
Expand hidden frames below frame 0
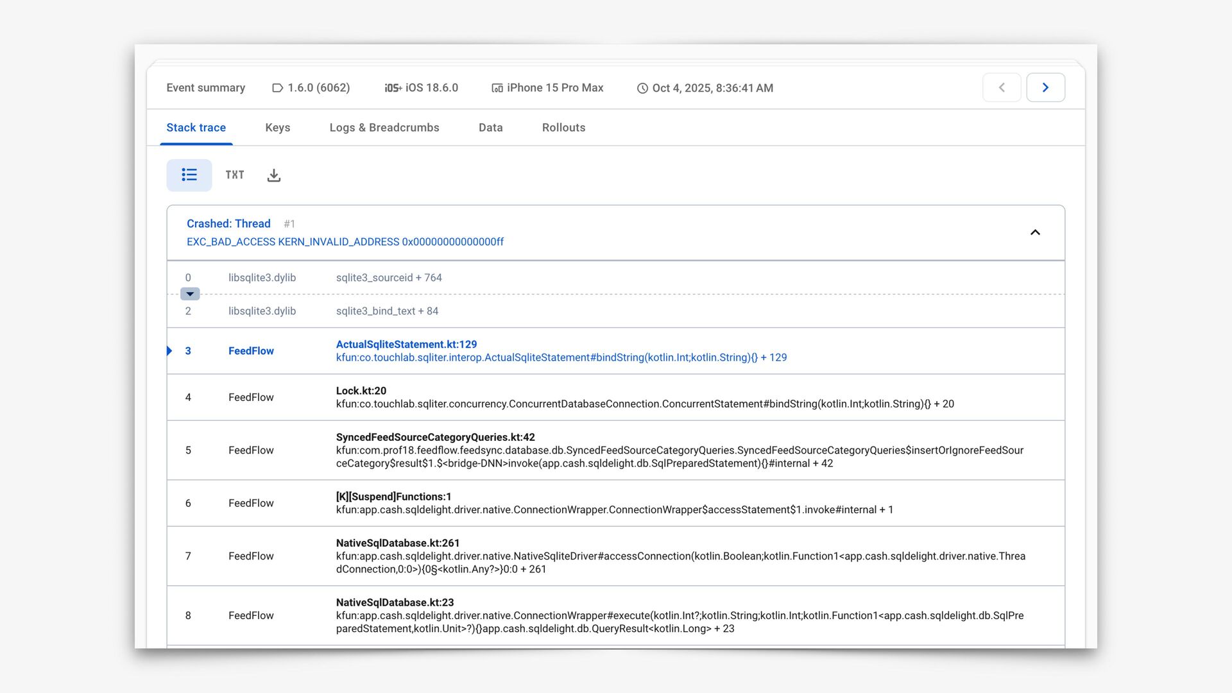190,294
